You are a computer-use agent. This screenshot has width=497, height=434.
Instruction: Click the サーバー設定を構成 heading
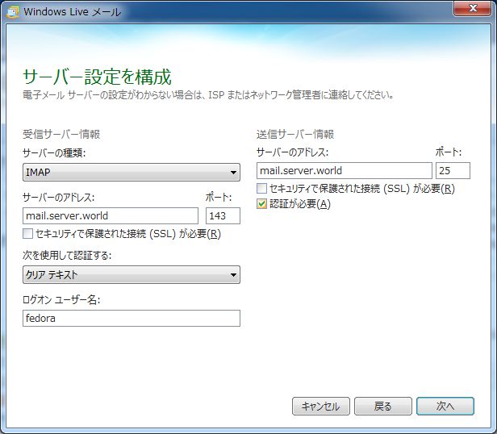98,77
